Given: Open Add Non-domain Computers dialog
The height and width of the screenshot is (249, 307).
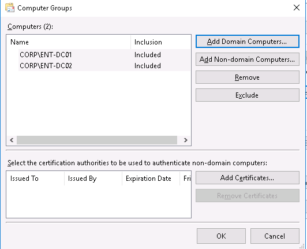Looking at the screenshot, I should (248, 59).
